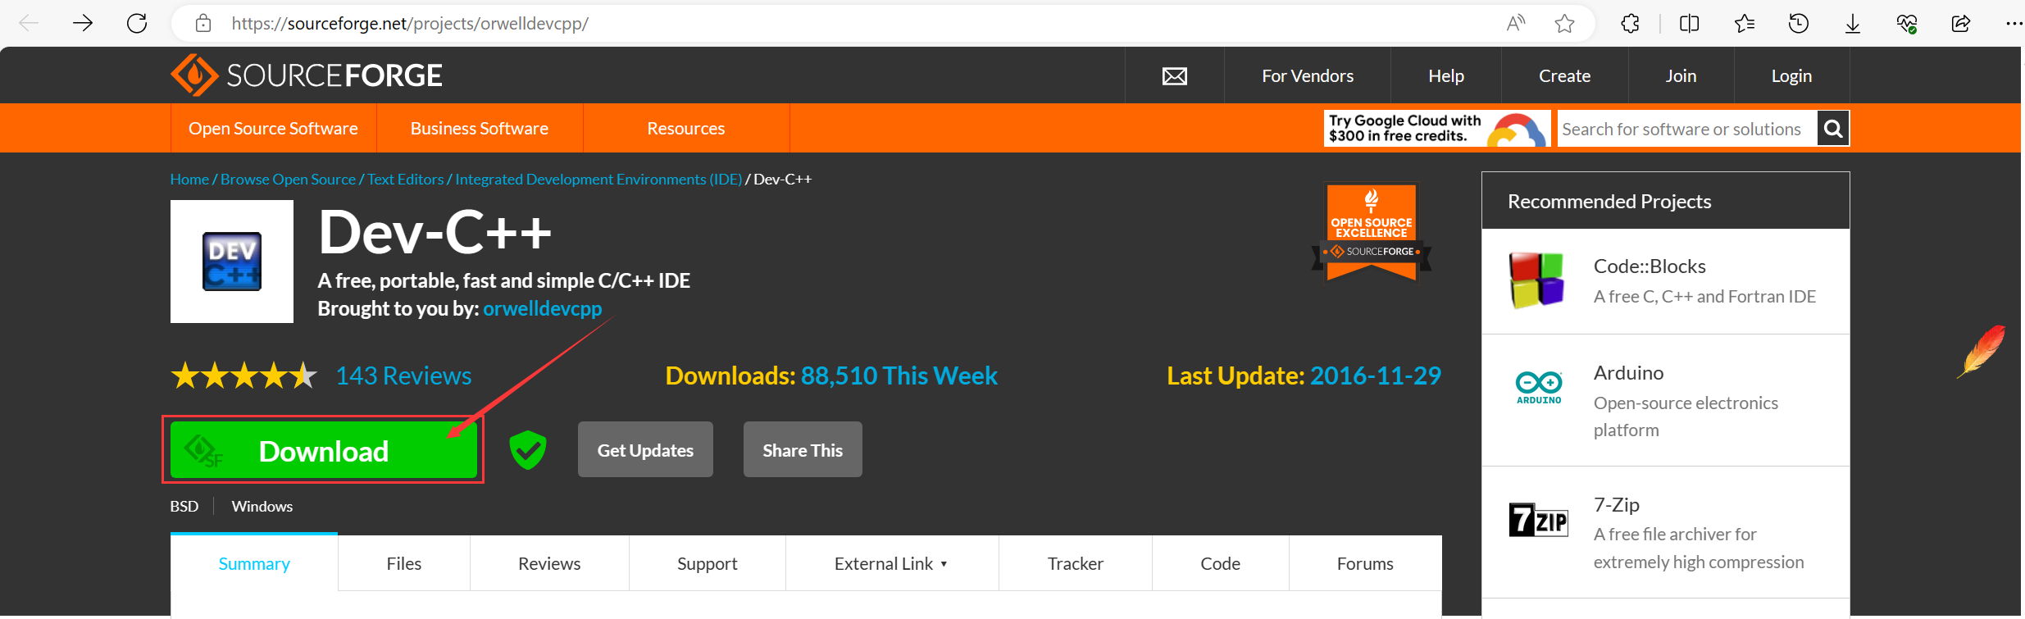This screenshot has width=2025, height=619.
Task: Expand the External Link dropdown tab
Action: 892,563
